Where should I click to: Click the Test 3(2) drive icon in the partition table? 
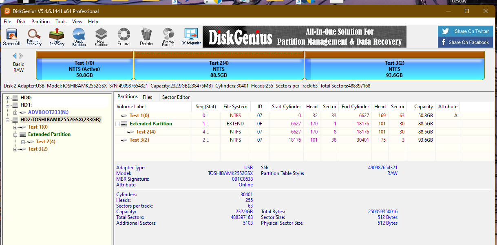coord(124,140)
